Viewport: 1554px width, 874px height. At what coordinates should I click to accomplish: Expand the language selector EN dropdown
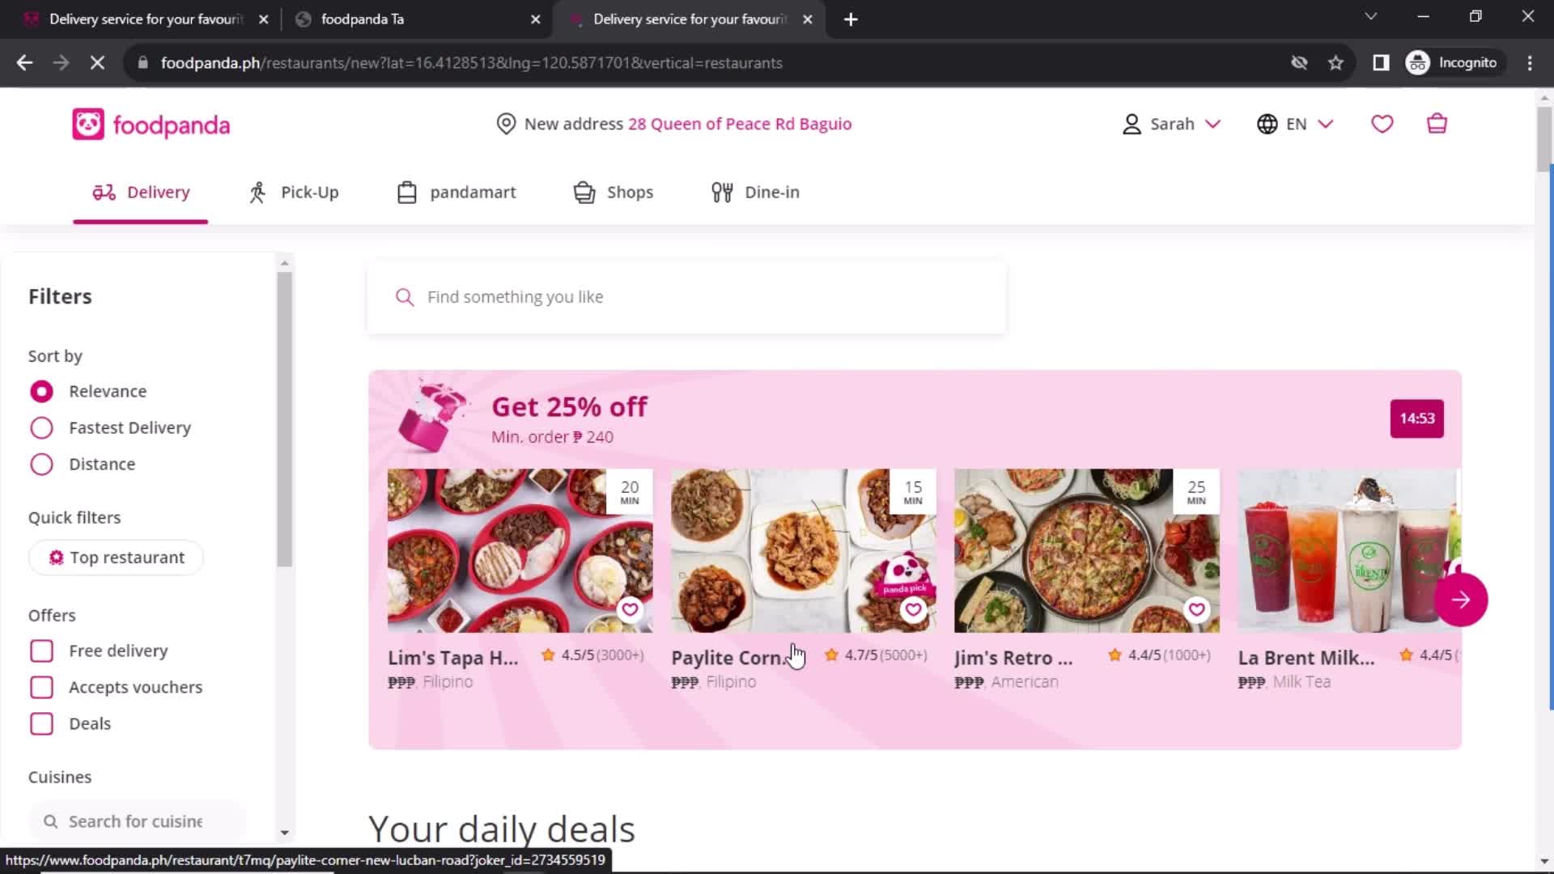point(1296,124)
